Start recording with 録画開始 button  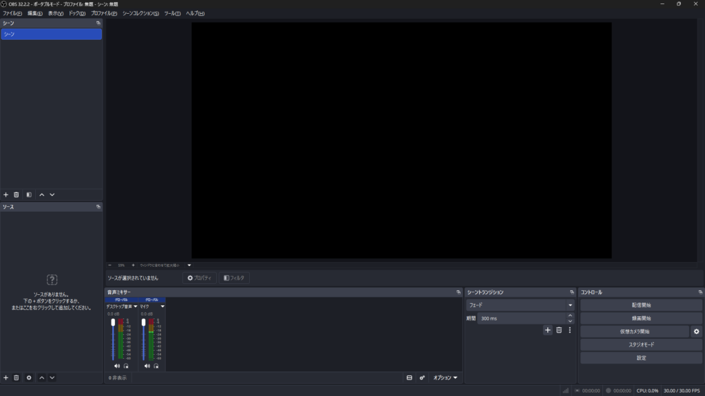641,318
